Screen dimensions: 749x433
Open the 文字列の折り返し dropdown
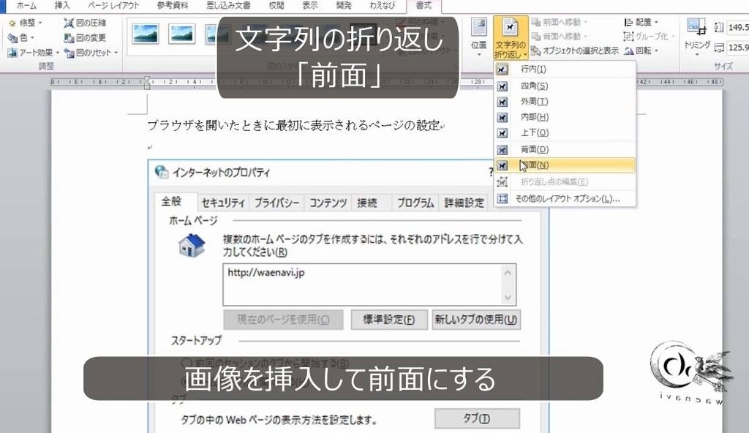click(511, 37)
